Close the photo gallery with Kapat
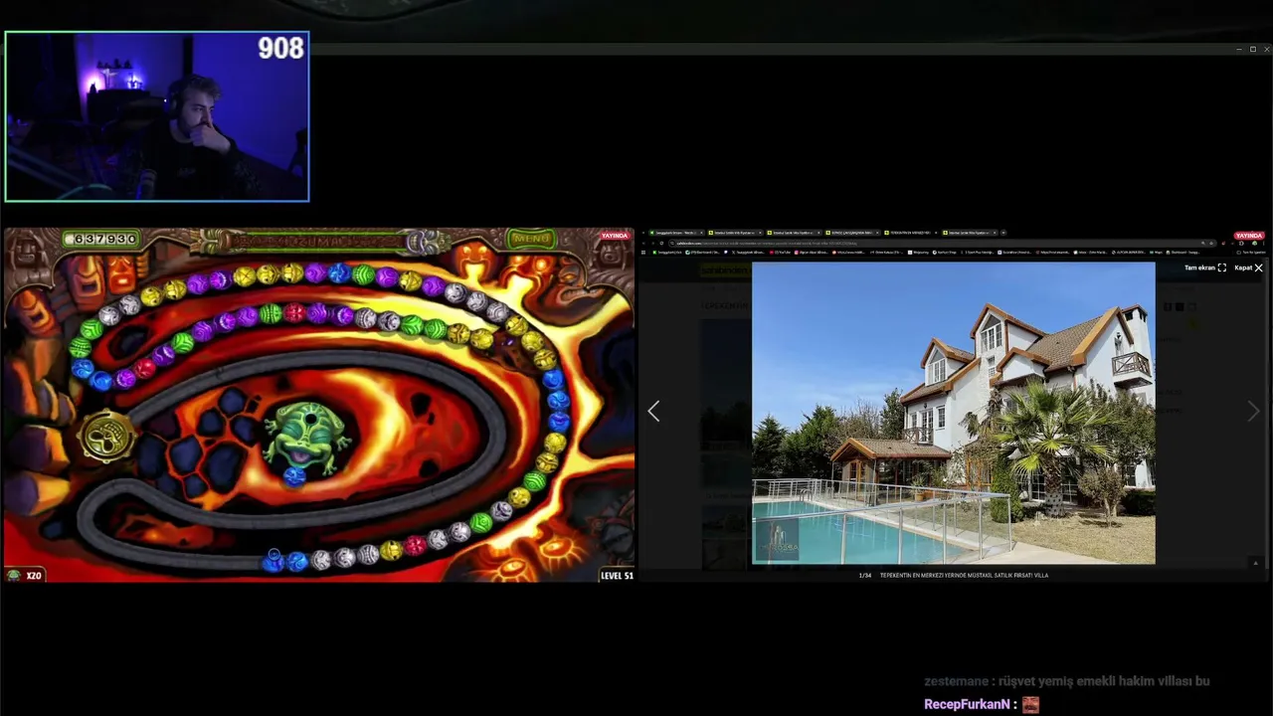This screenshot has width=1273, height=716. click(1248, 268)
